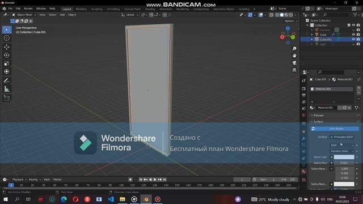Image resolution: width=363 pixels, height=204 pixels.
Task: Select the Select Box tool
Action: click(6, 29)
